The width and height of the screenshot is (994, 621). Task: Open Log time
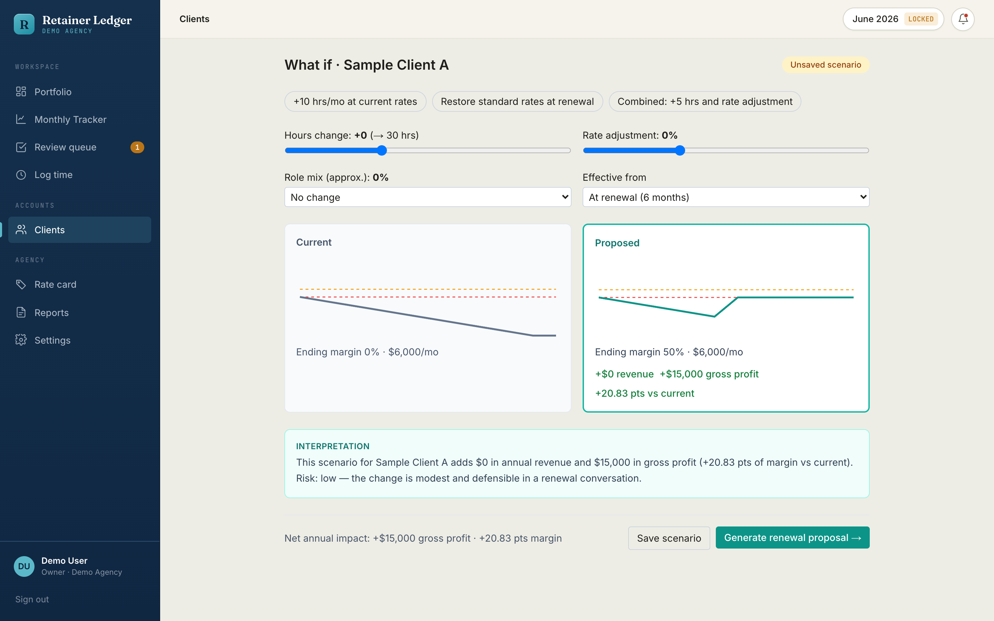coord(80,175)
